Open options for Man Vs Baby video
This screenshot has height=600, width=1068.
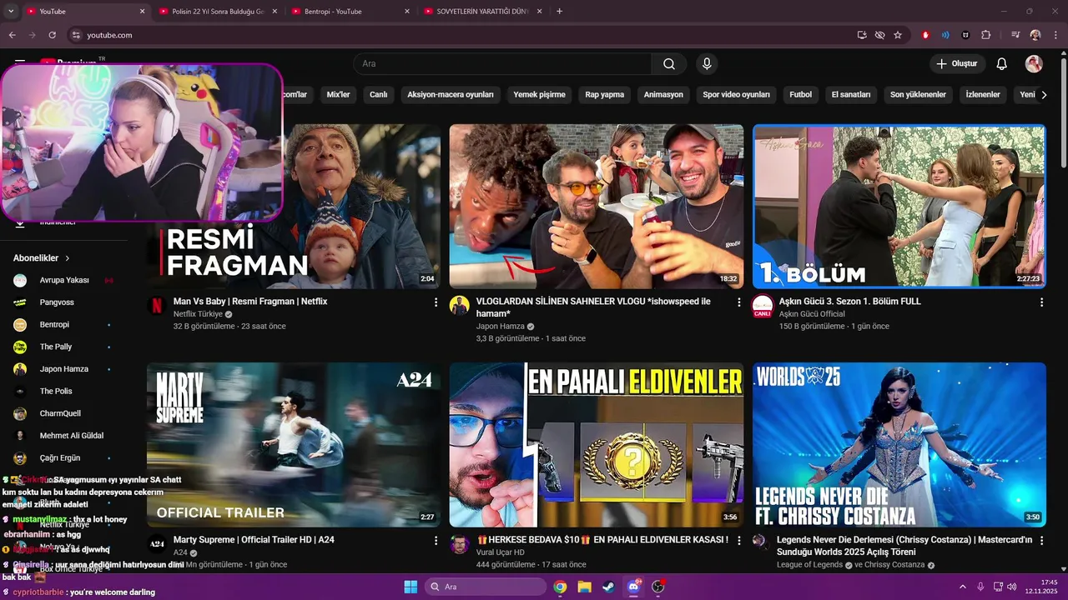[x=436, y=302]
